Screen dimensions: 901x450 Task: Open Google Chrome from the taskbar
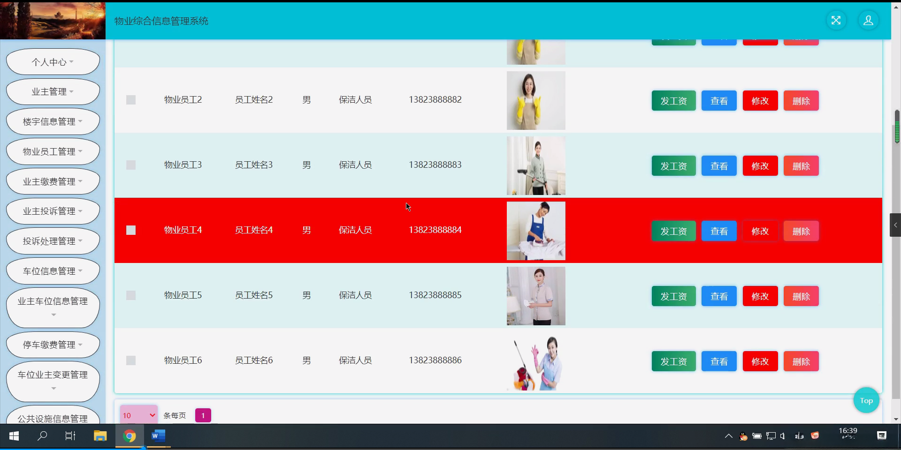click(130, 436)
